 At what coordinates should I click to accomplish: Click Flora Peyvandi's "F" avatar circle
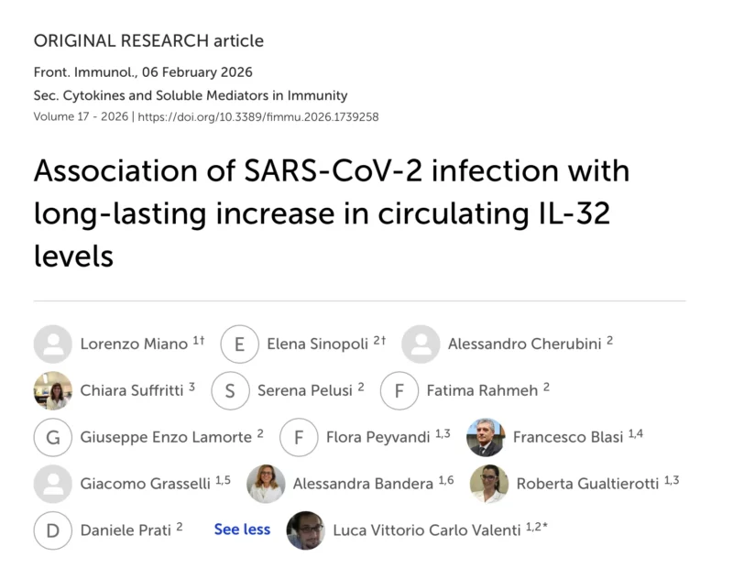(299, 437)
